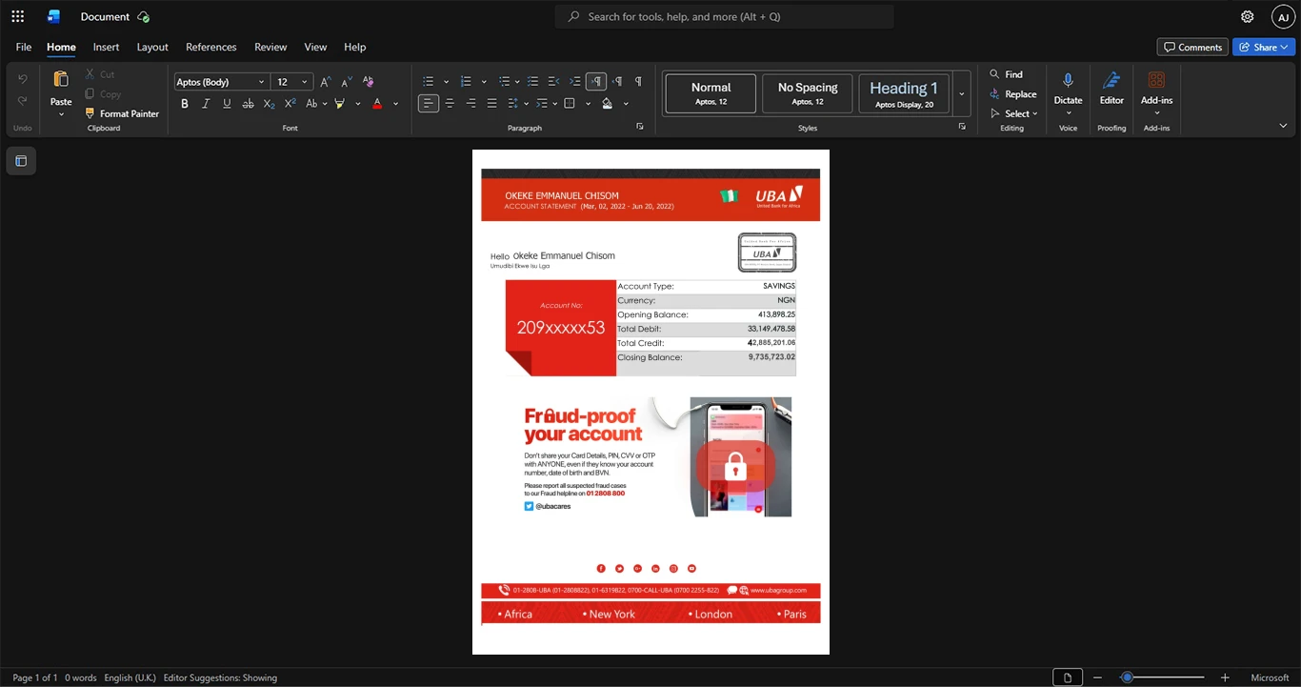Open the File menu
Screen dimensions: 1301x687
pos(24,47)
